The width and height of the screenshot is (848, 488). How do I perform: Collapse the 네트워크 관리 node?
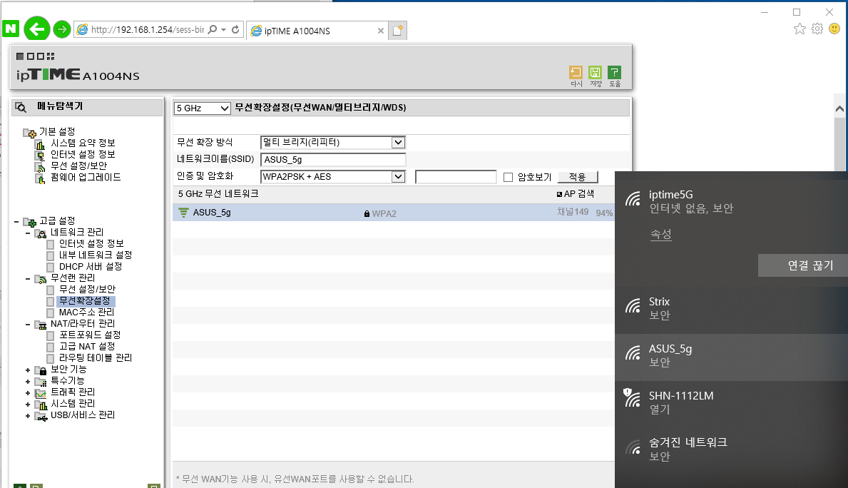click(x=28, y=233)
